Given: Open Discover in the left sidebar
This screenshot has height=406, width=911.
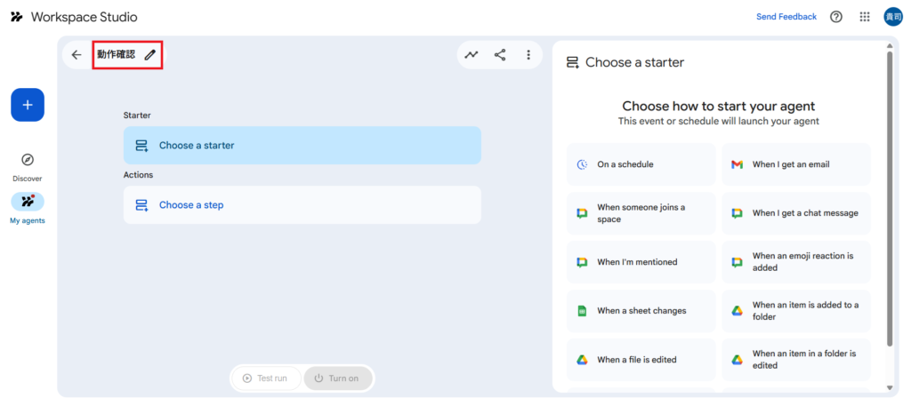Looking at the screenshot, I should point(28,165).
